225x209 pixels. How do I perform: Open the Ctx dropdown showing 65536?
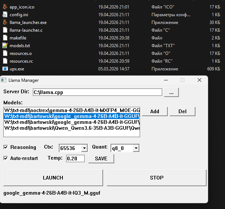coord(84,148)
